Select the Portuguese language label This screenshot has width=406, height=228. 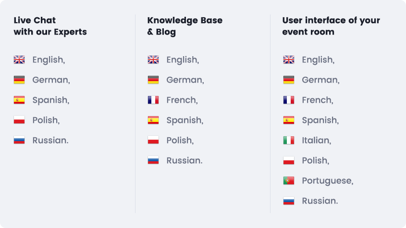[x=328, y=181]
